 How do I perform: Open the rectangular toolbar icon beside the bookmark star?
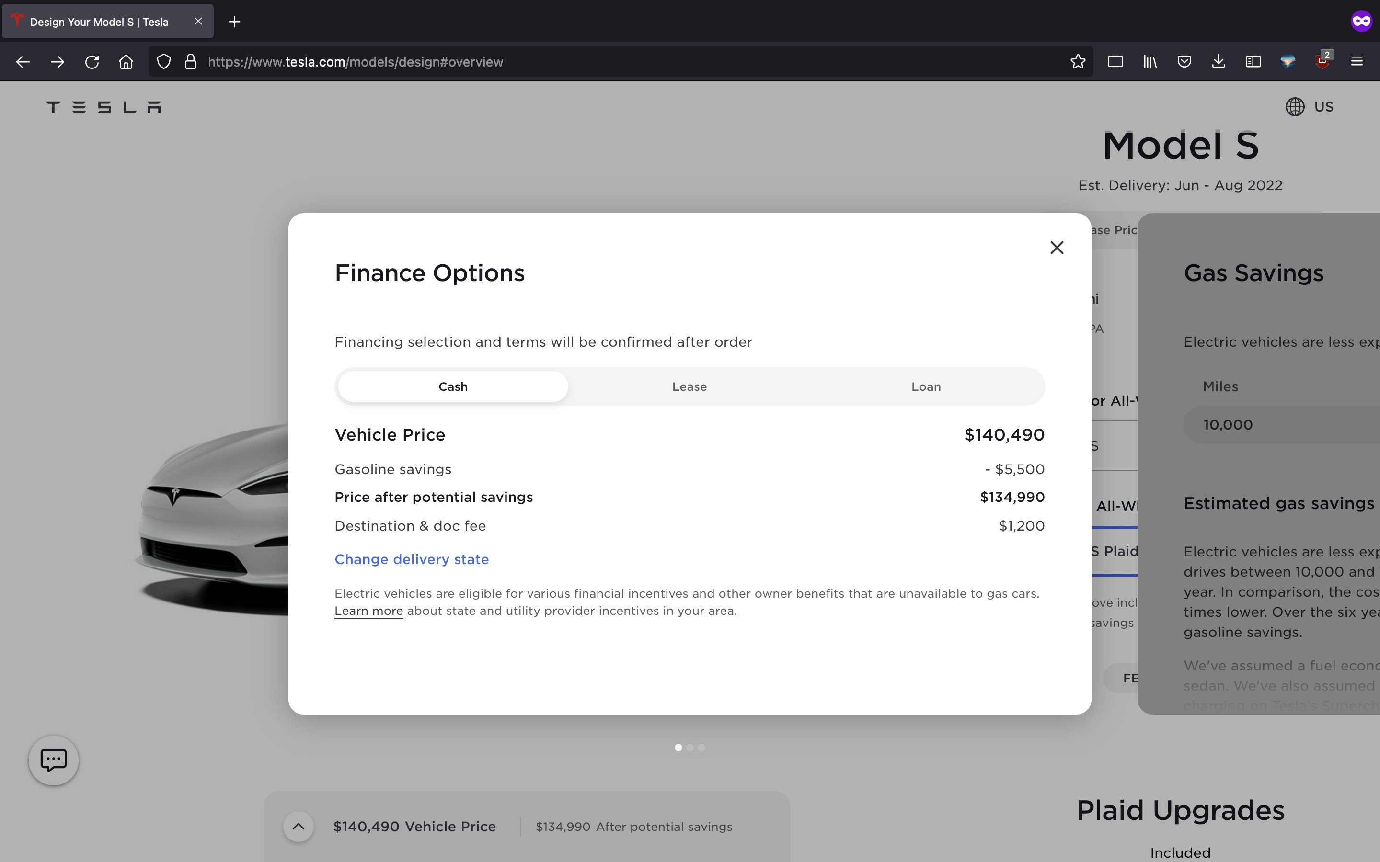1115,62
